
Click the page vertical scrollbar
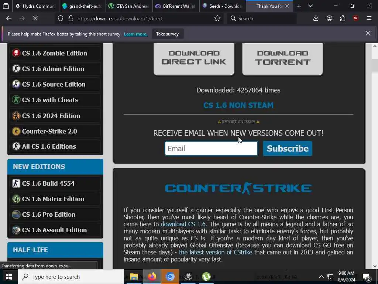click(x=375, y=65)
